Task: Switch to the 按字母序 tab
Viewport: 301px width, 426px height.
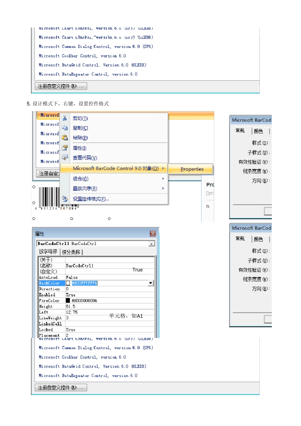Action: click(x=48, y=252)
